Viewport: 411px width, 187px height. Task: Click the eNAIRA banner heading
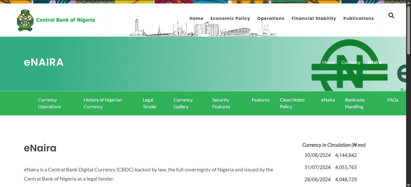click(x=44, y=62)
